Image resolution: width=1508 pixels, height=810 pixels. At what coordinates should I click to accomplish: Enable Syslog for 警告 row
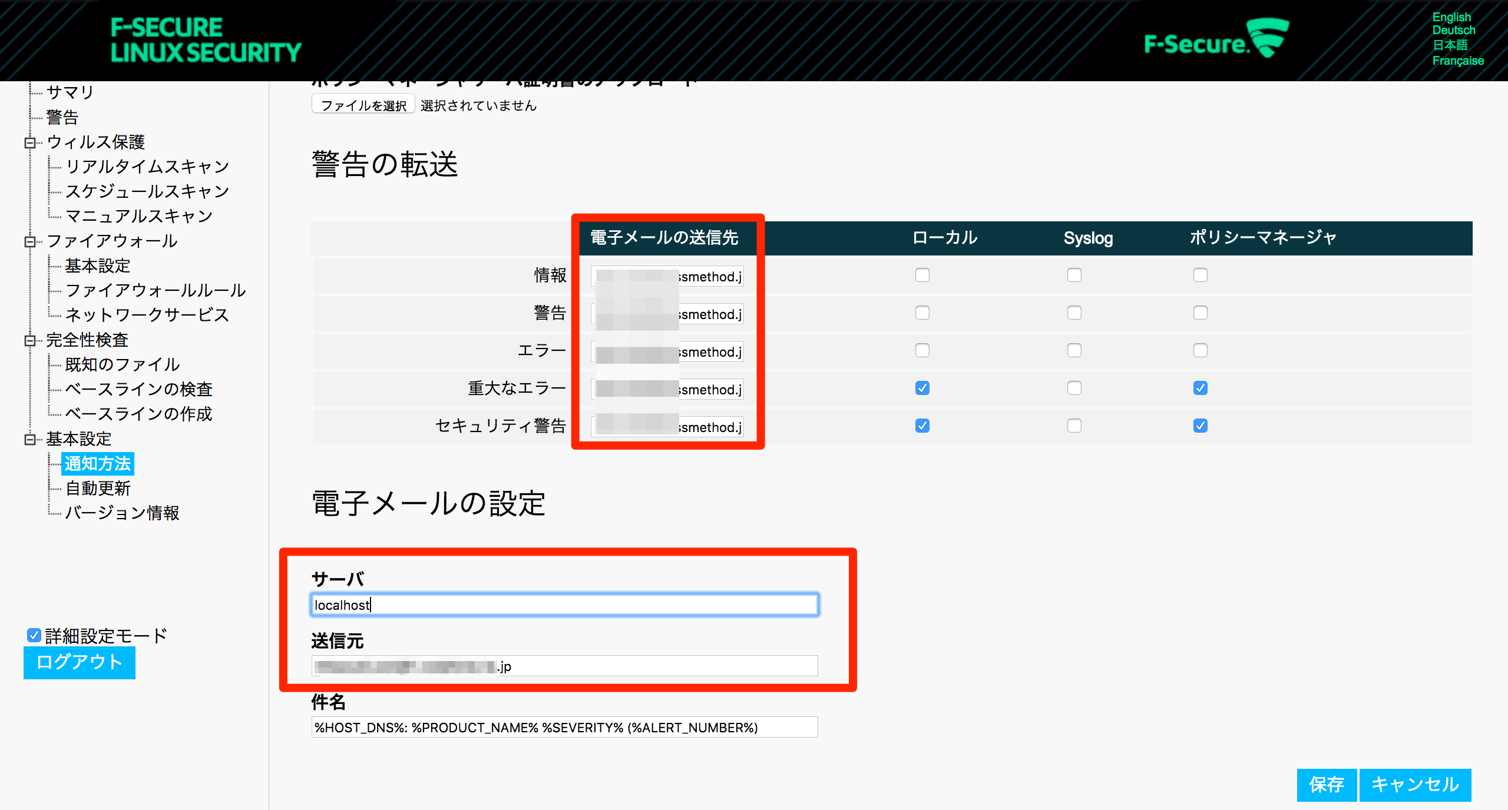1074,313
